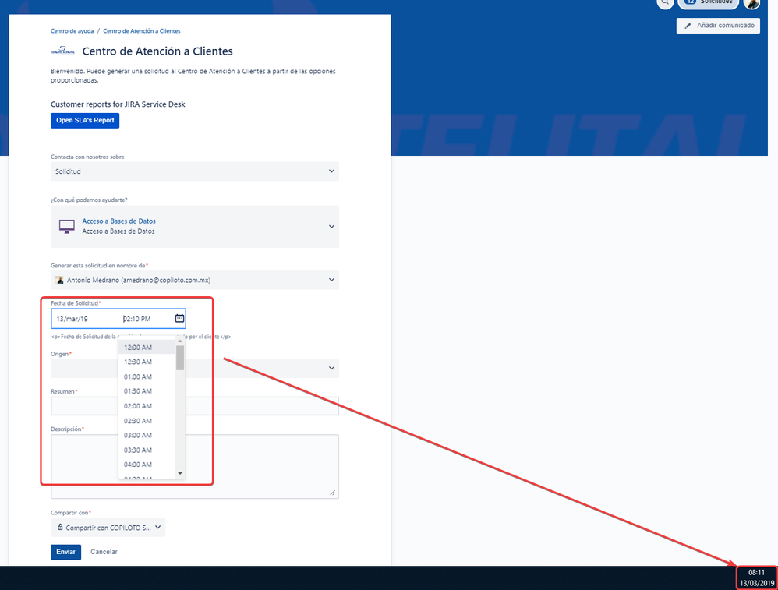Open the Generar esta solicitud en nombre de dropdown
Viewport: 778px width, 590px height.
pyautogui.click(x=195, y=280)
